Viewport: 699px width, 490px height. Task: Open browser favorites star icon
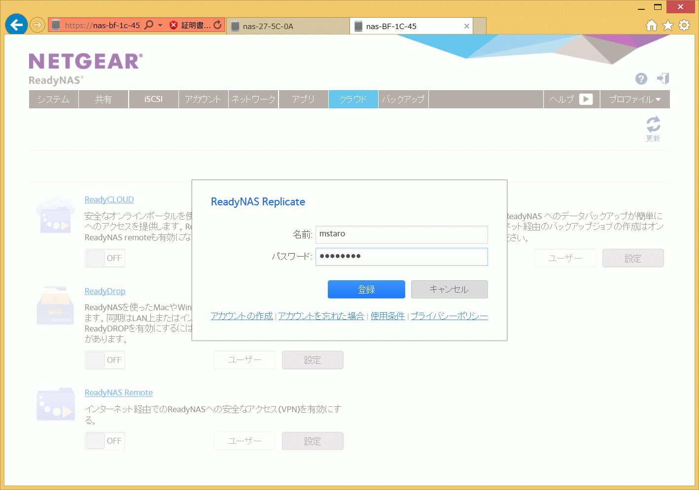[668, 25]
